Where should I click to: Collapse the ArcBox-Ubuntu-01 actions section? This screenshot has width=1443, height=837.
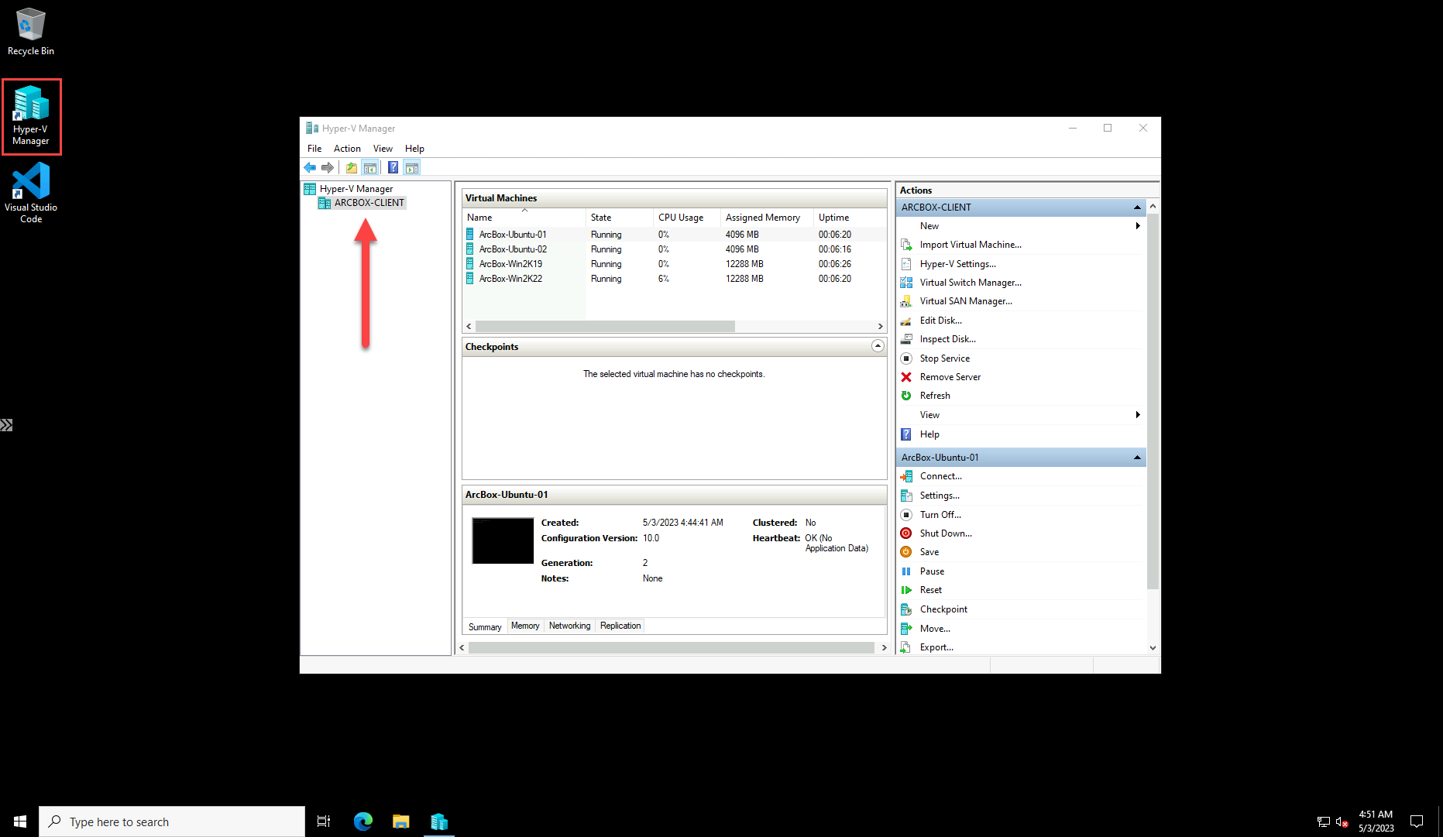pyautogui.click(x=1137, y=458)
